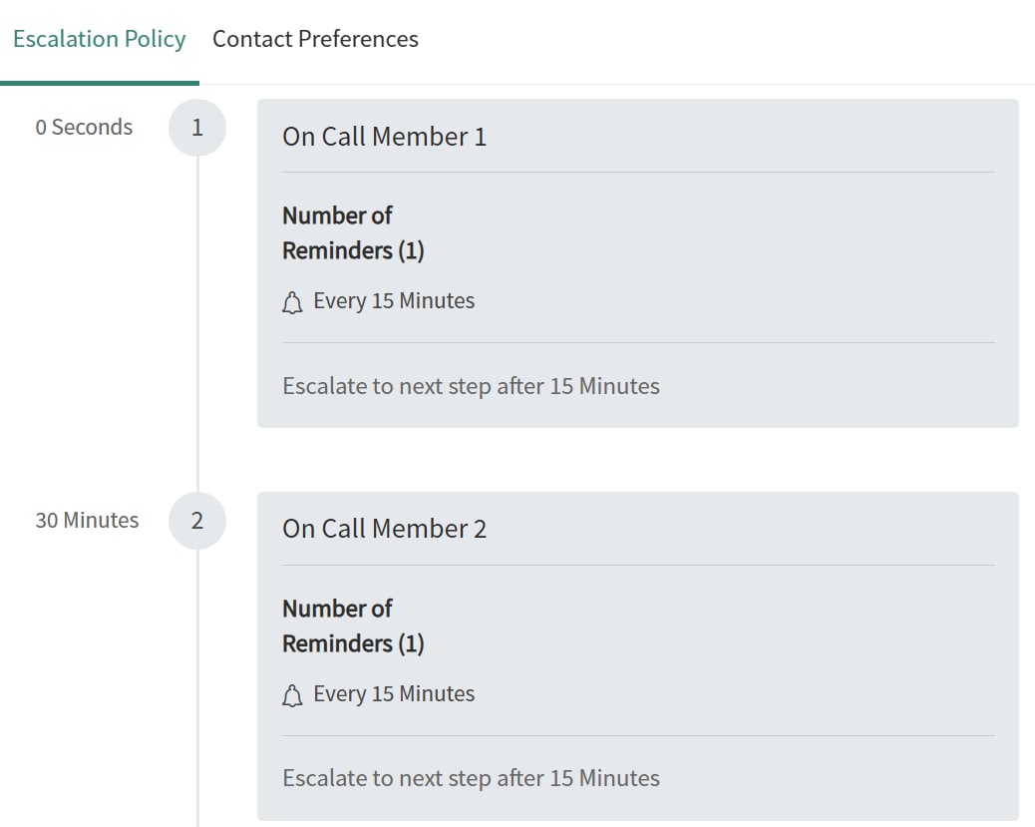1035x827 pixels.
Task: Select the Escalation Policy tab
Action: coord(100,40)
